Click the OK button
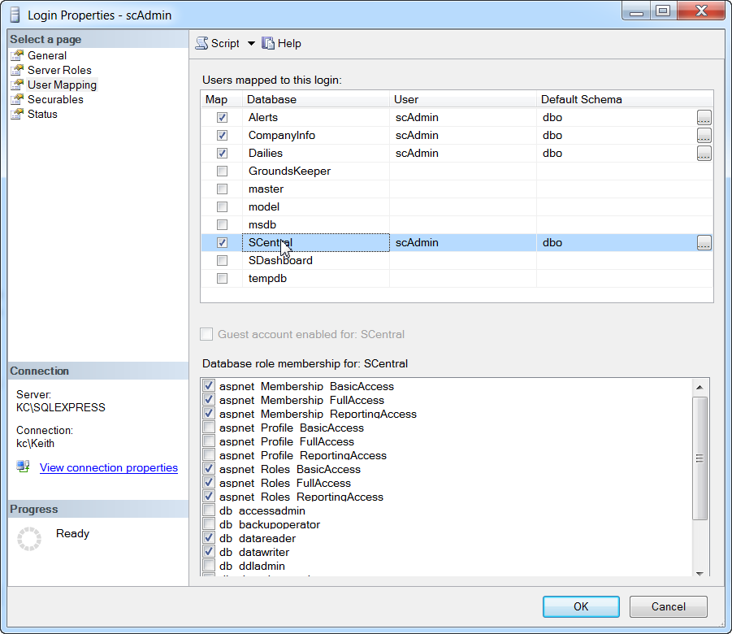The width and height of the screenshot is (732, 634). [580, 606]
